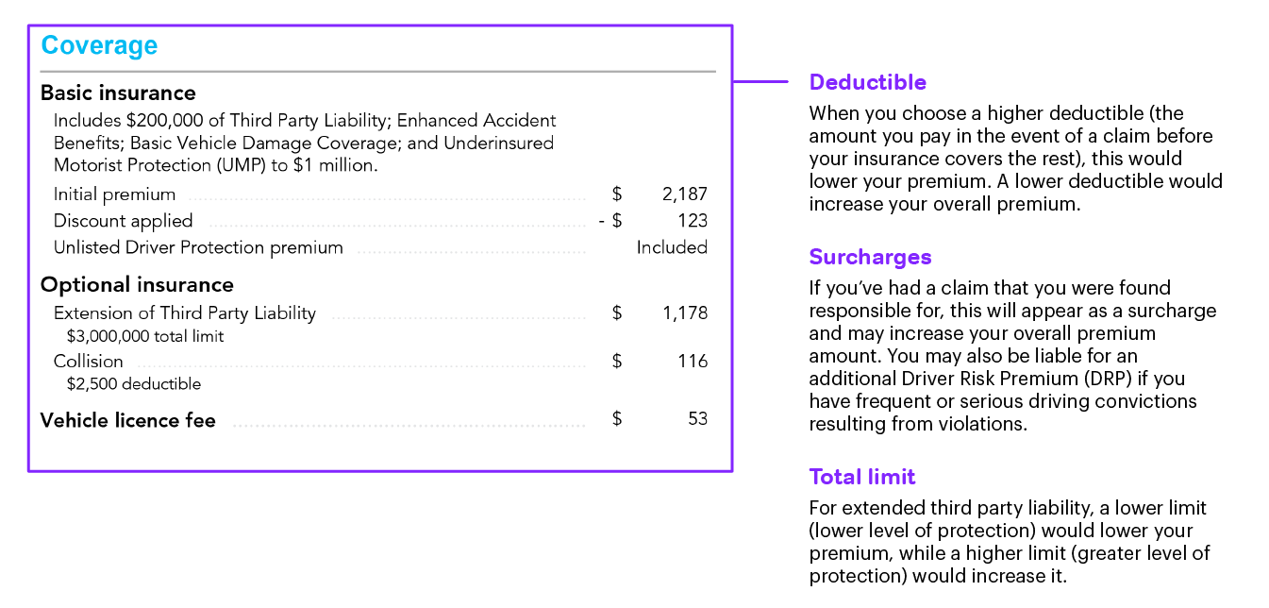Select the Discount applied line label
1269x608 pixels.
[x=123, y=221]
